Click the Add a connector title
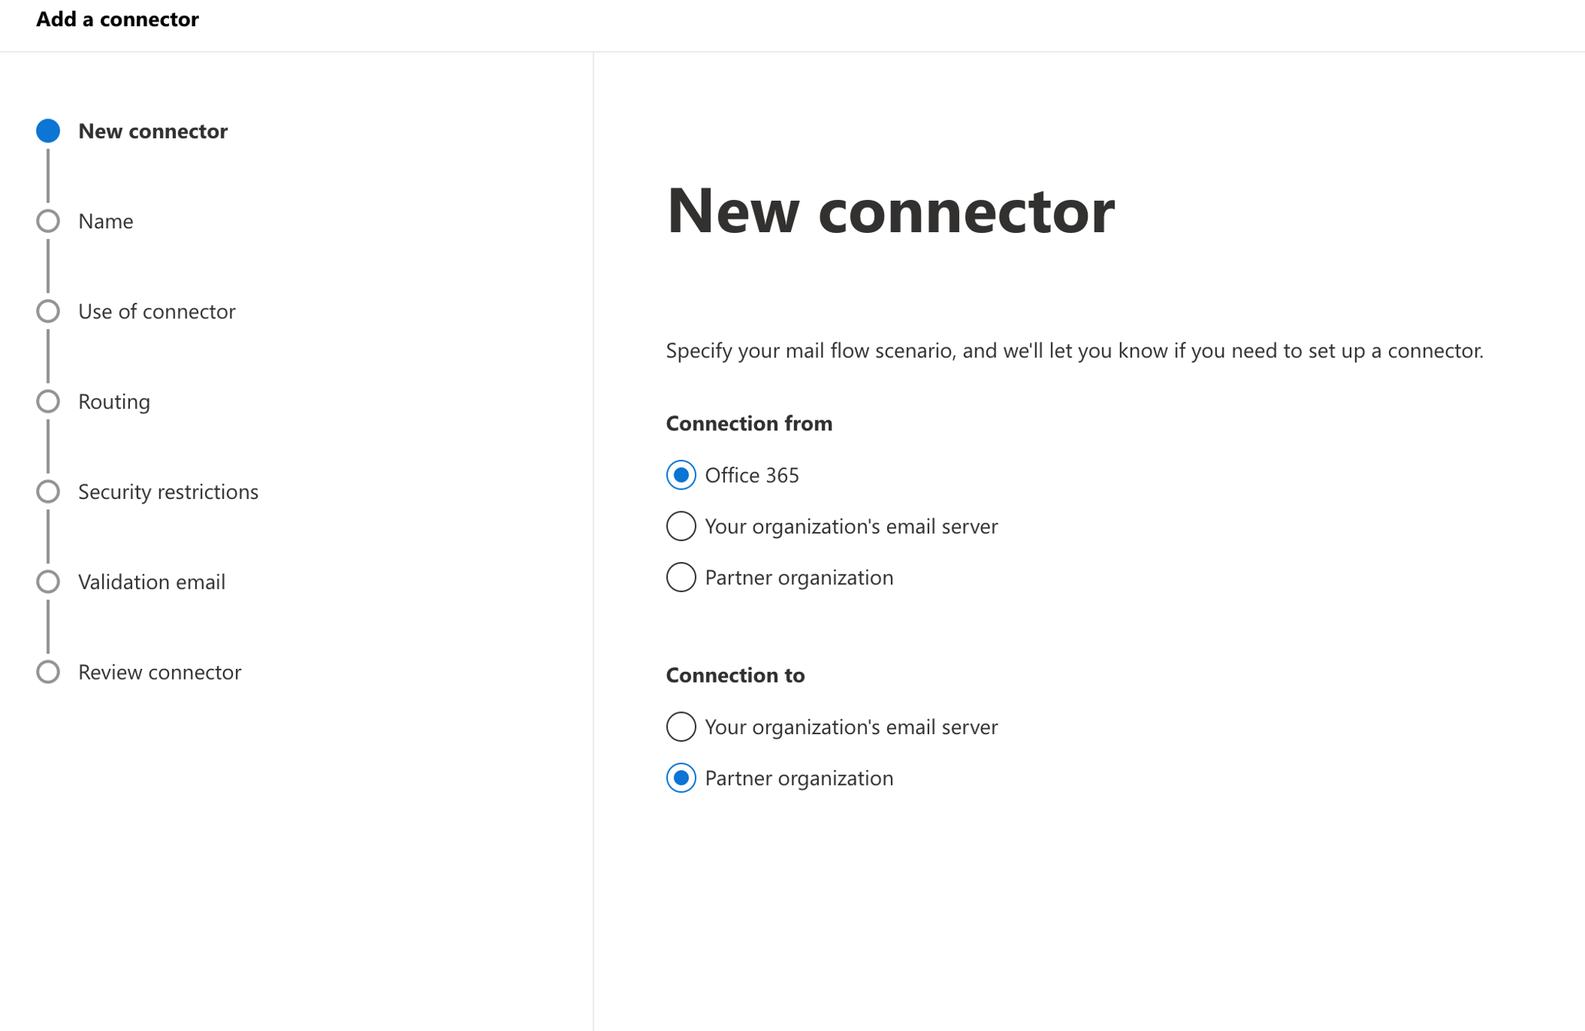Viewport: 1585px width, 1031px height. click(117, 18)
